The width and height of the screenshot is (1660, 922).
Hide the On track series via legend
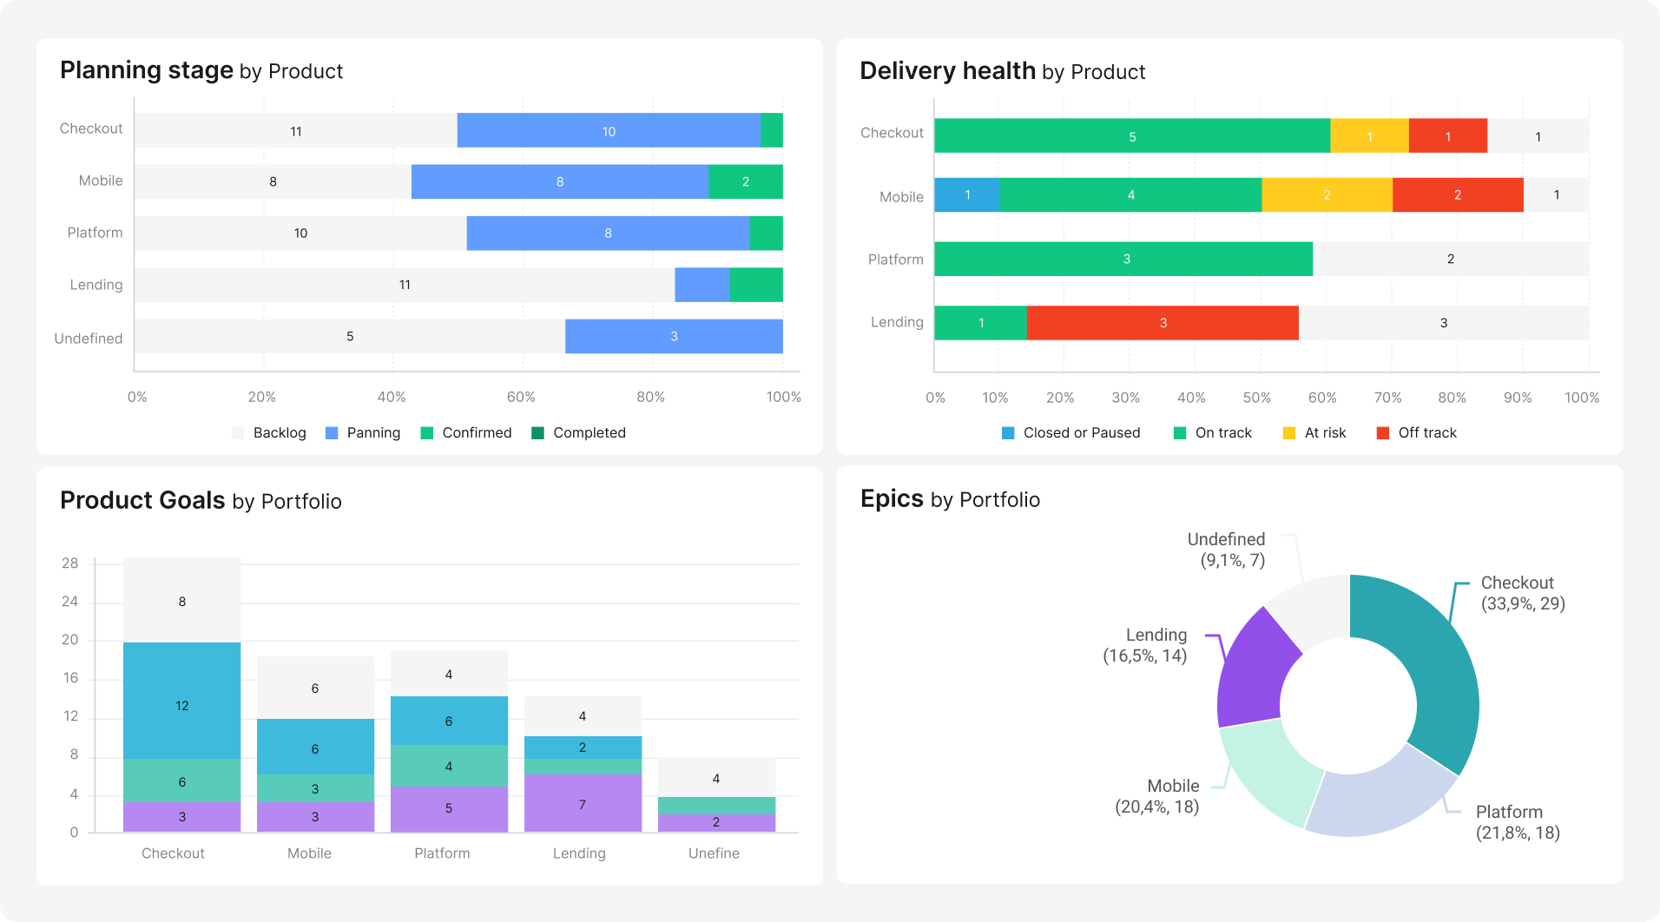click(x=1213, y=433)
